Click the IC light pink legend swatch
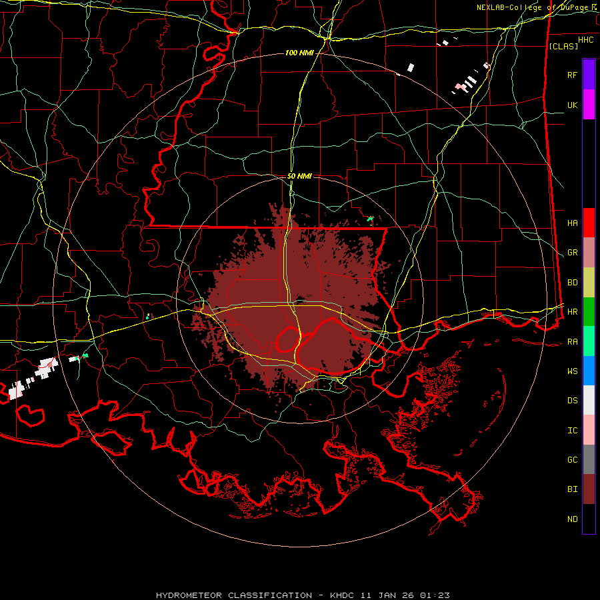The image size is (600, 600). 589,430
